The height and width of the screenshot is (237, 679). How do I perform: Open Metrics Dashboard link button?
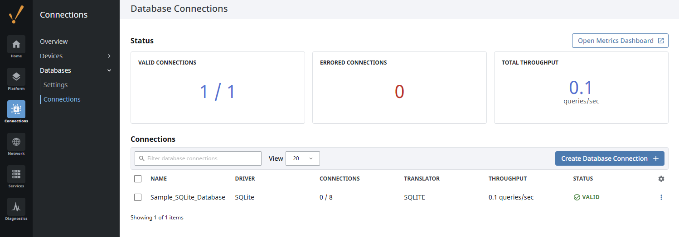620,41
